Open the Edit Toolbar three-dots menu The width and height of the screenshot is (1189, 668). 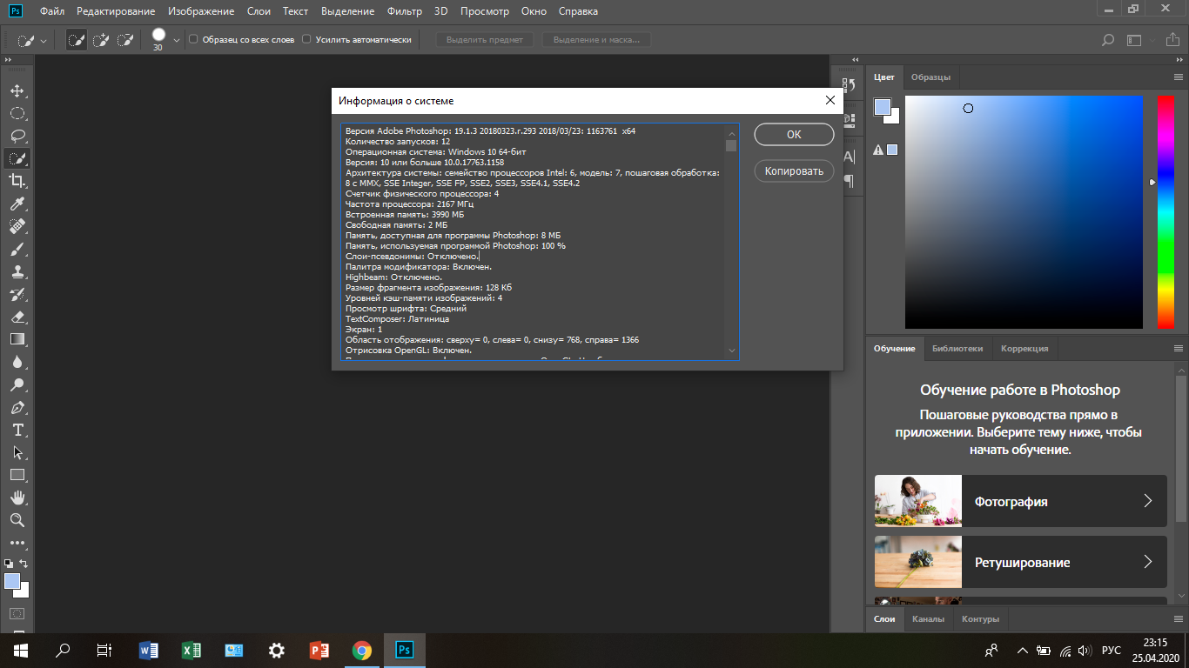pos(17,543)
